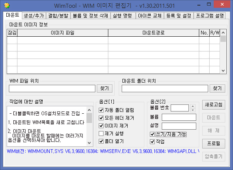Focus the WIM 파일 위치 input field
This screenshot has height=170, width=233.
pyautogui.click(x=52, y=89)
